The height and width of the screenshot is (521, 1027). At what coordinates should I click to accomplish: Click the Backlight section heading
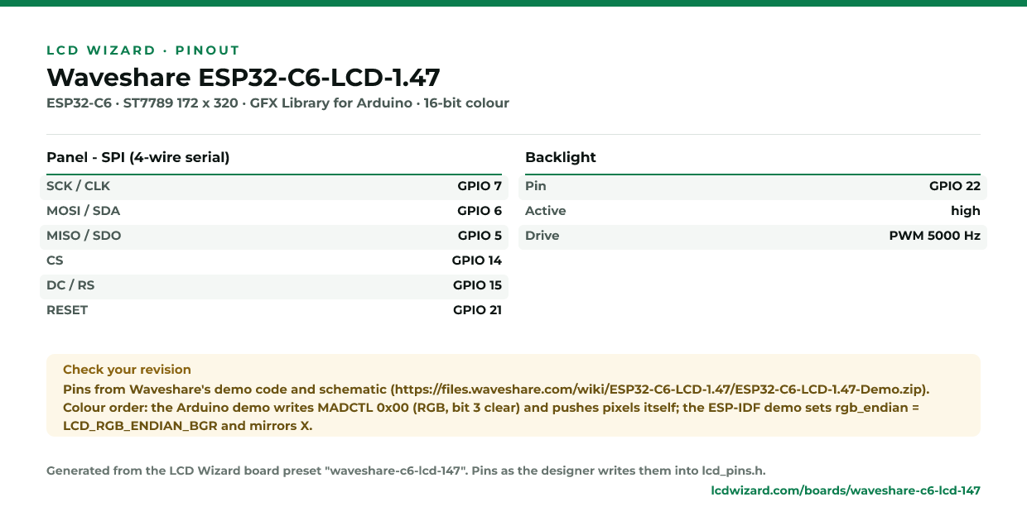[x=561, y=157]
